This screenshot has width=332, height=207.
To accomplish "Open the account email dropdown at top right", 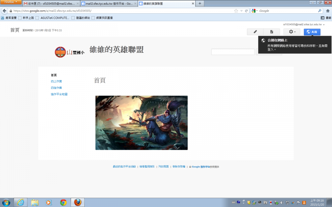I will point(304,24).
